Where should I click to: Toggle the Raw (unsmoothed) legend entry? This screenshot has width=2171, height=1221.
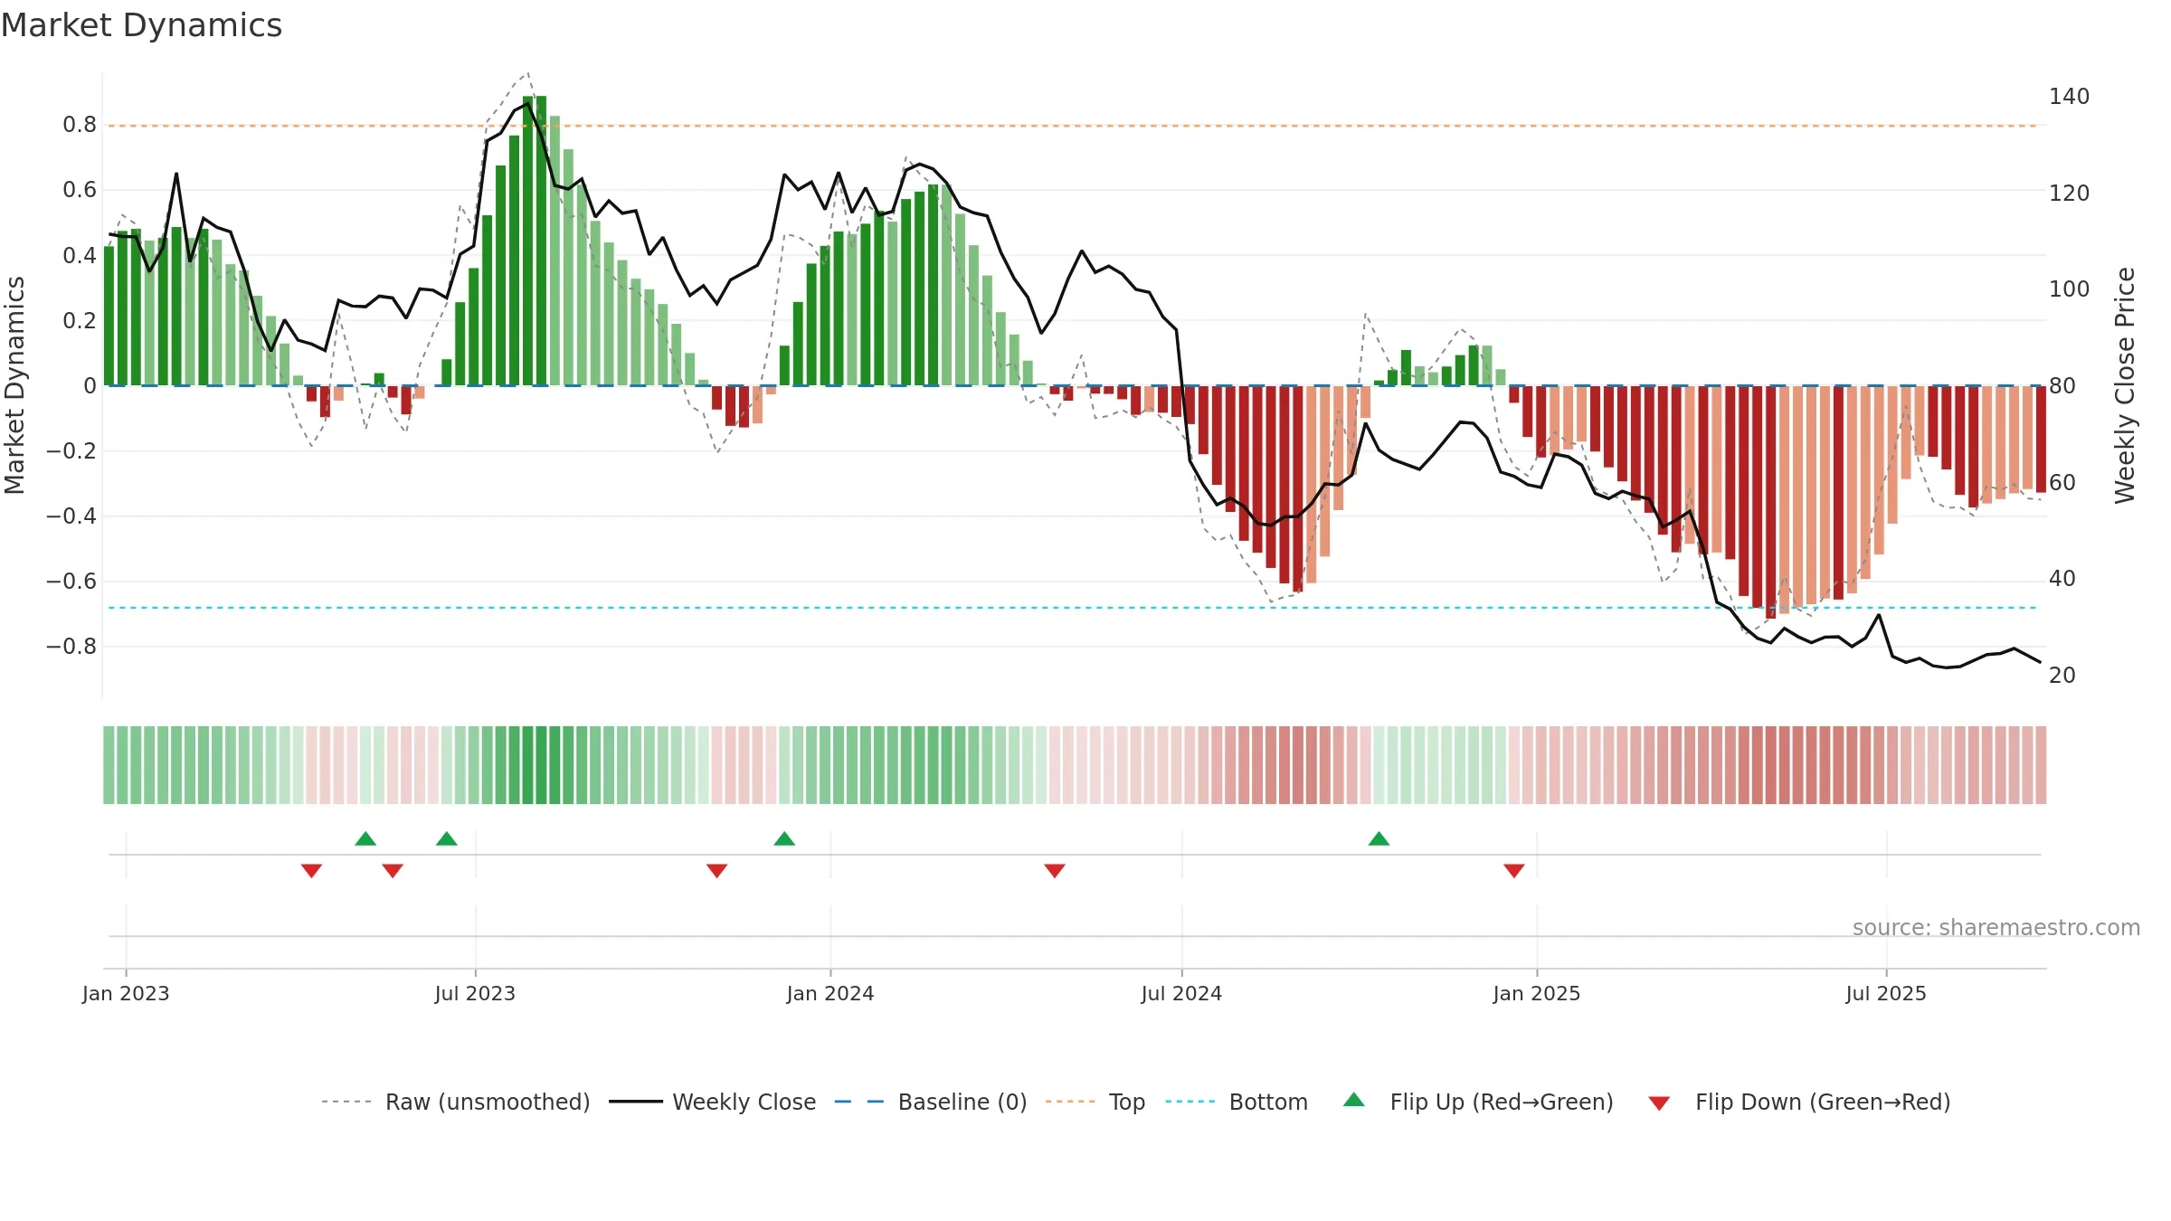[x=456, y=1102]
